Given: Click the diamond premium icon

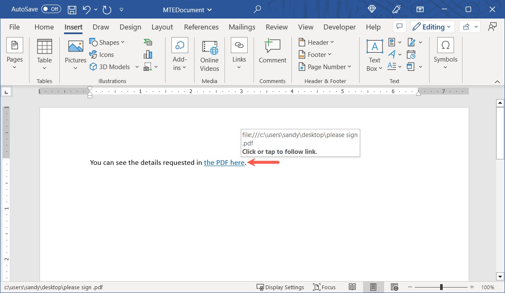Looking at the screenshot, I should 371,9.
